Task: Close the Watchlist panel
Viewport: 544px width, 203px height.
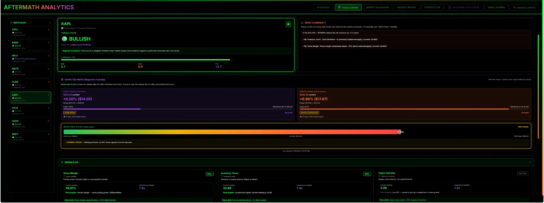Action: point(50,23)
